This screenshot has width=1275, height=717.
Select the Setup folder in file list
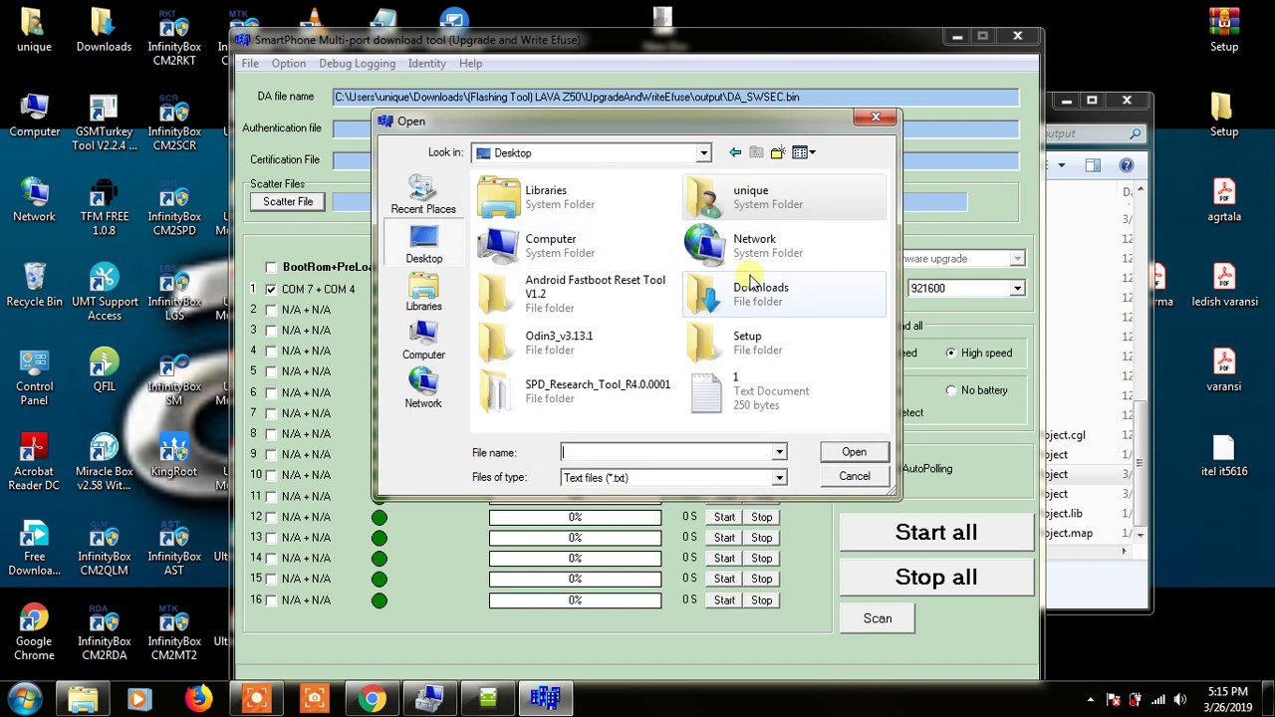click(x=784, y=343)
